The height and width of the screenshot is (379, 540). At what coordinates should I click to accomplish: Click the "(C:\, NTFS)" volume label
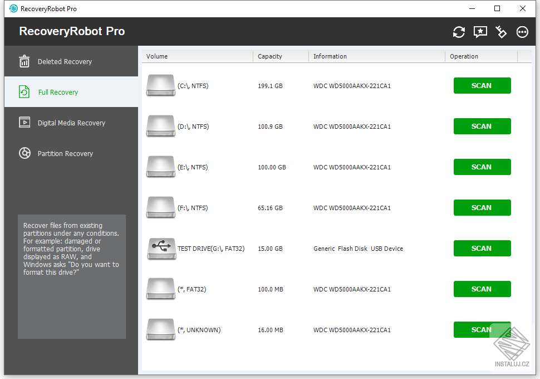coord(193,86)
